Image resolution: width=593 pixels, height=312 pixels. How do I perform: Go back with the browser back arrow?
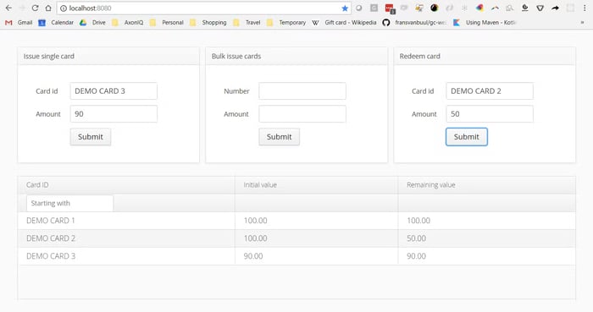(x=8, y=8)
